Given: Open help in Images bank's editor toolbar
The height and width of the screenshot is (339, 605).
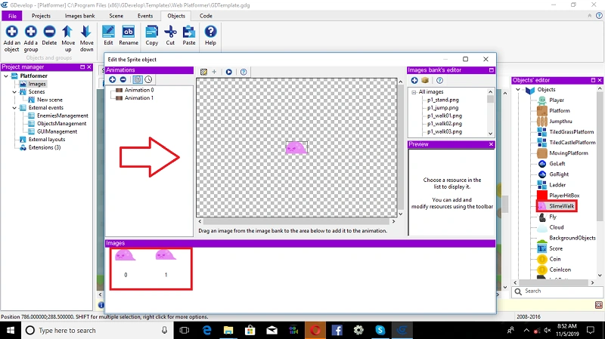Looking at the screenshot, I should (439, 80).
